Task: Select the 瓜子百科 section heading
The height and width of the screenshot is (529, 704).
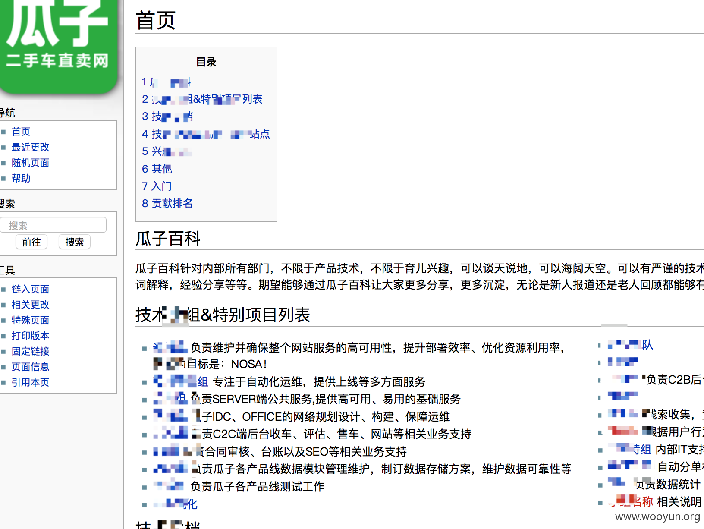Action: click(x=168, y=238)
